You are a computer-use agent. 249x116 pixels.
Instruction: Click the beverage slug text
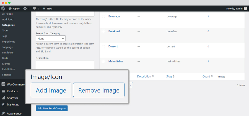coord(172,17)
